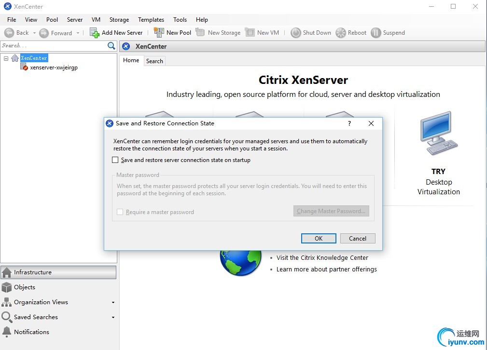The height and width of the screenshot is (350, 487).
Task: Click Cancel in the connection dialog
Action: (358, 238)
